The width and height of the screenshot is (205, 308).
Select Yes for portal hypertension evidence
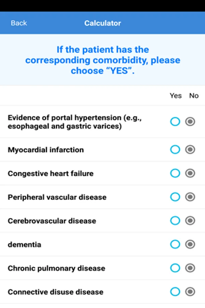pyautogui.click(x=175, y=122)
